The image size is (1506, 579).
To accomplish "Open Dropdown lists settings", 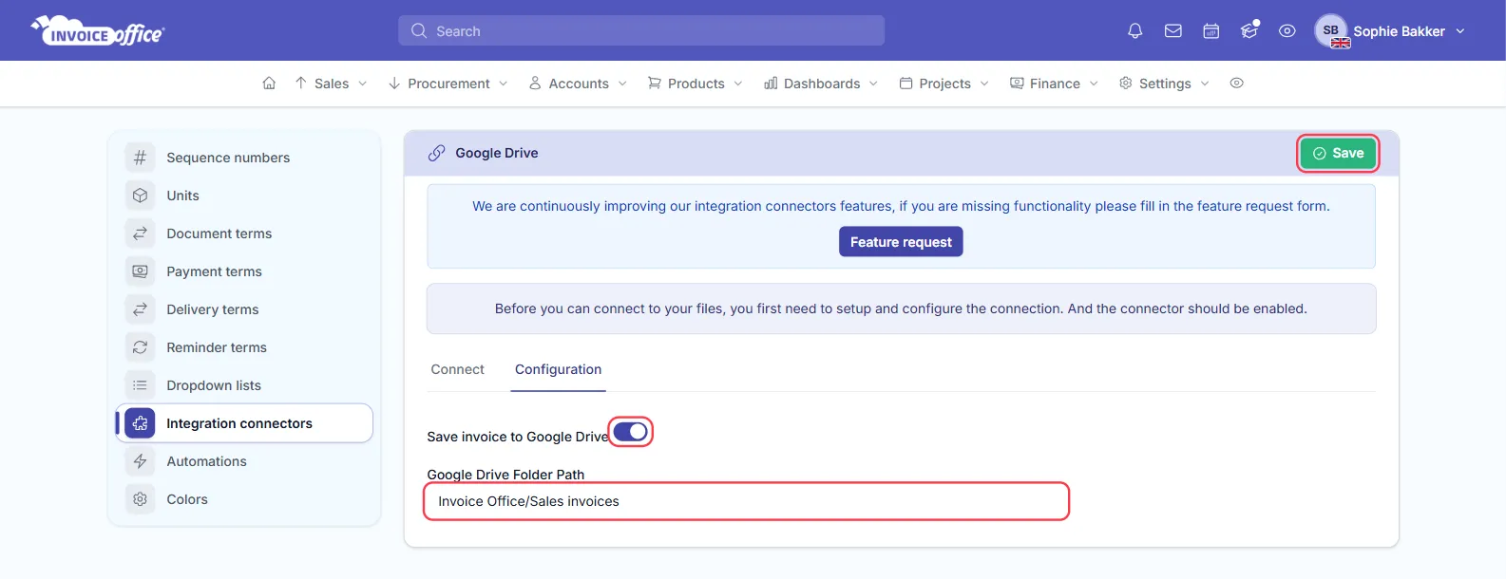I will pyautogui.click(x=244, y=385).
